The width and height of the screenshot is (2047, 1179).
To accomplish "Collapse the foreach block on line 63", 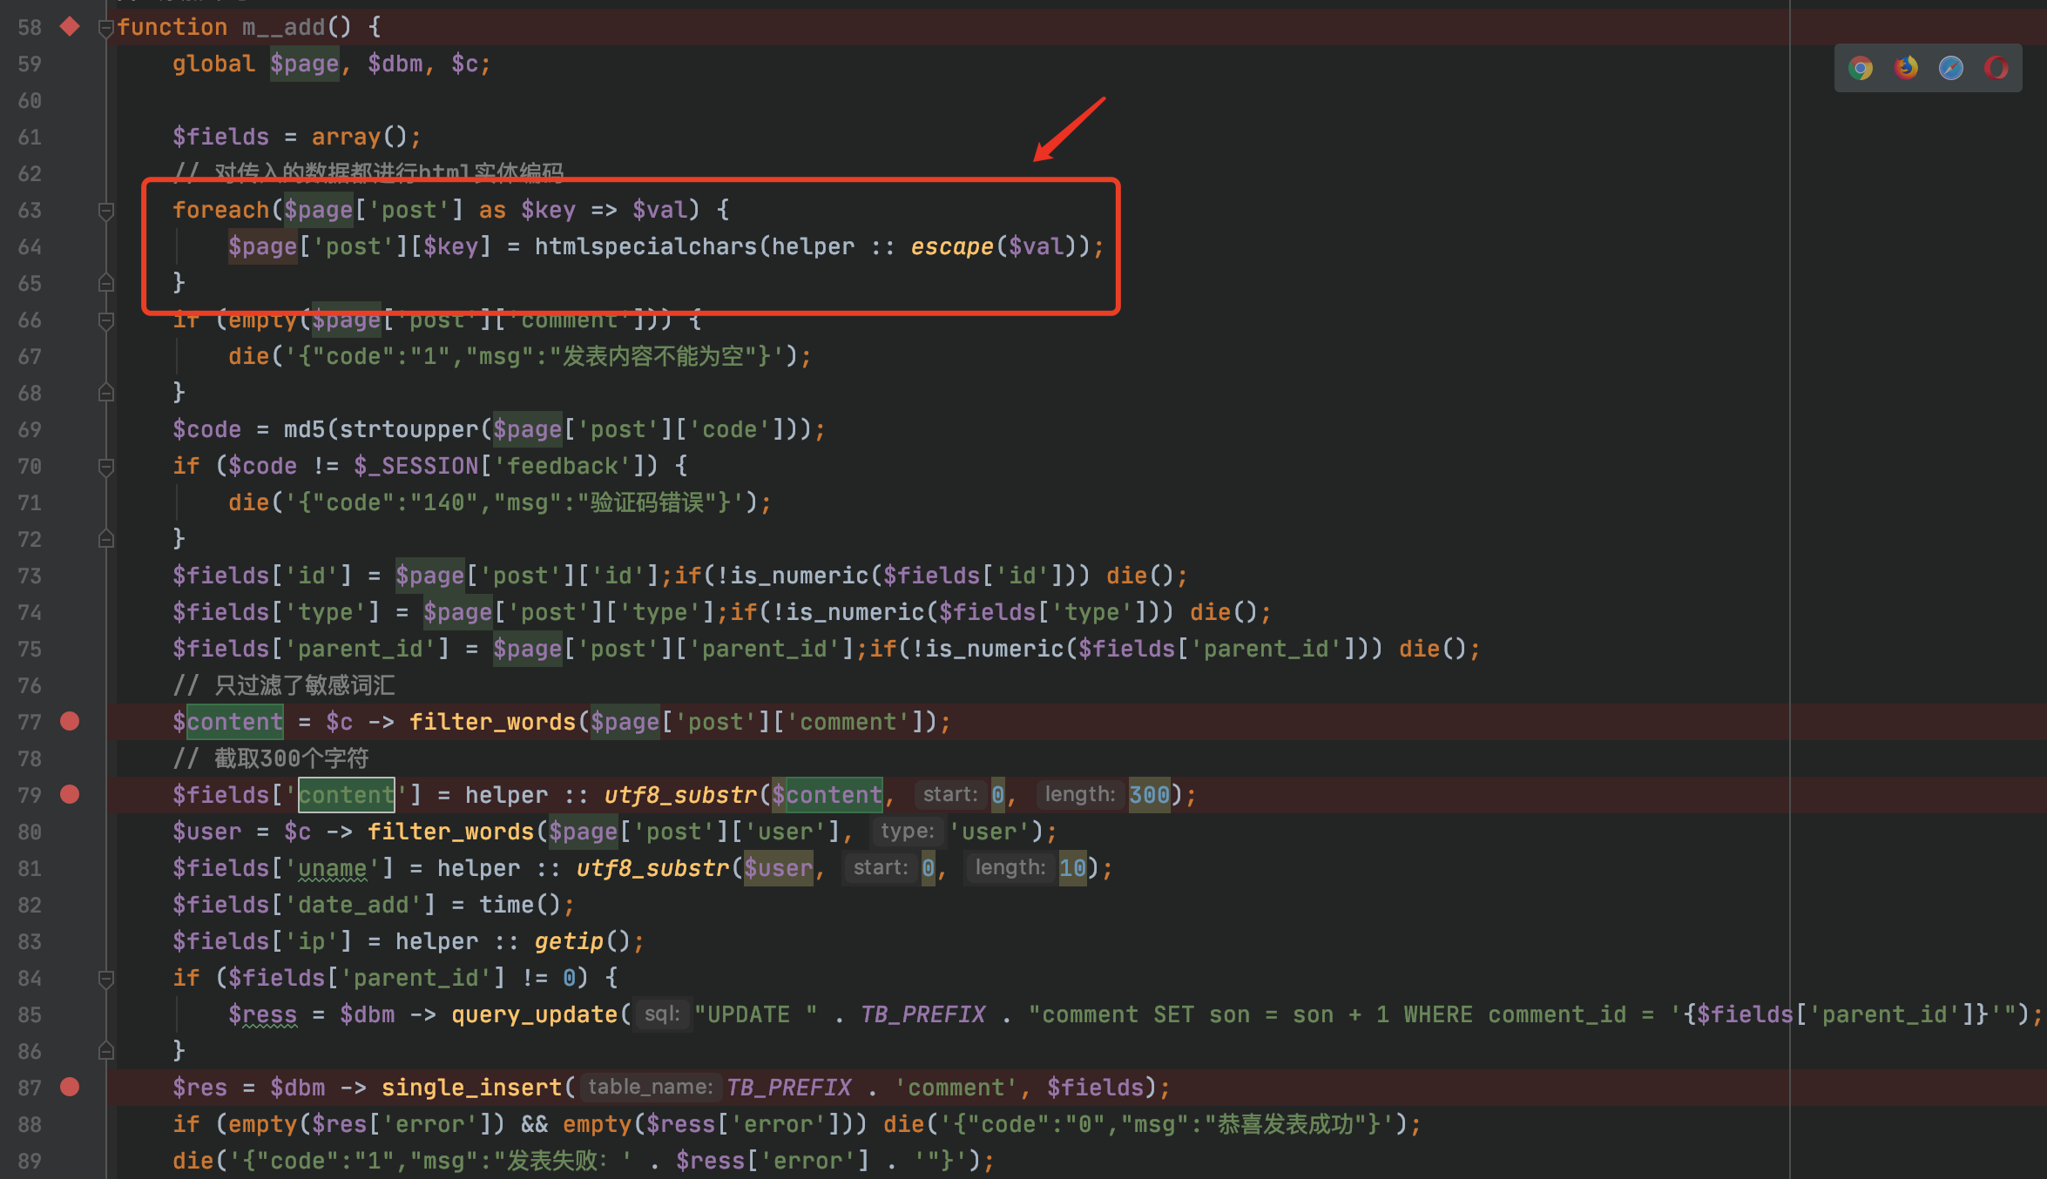I will (x=105, y=211).
